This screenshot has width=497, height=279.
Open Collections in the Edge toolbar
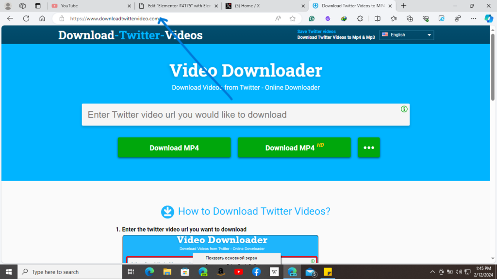(x=409, y=18)
